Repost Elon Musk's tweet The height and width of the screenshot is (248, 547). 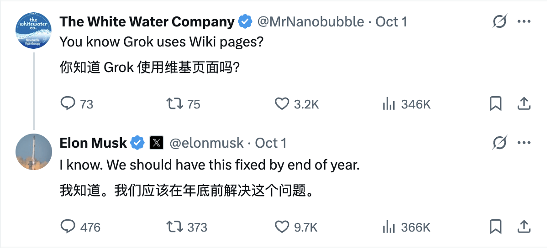point(174,227)
